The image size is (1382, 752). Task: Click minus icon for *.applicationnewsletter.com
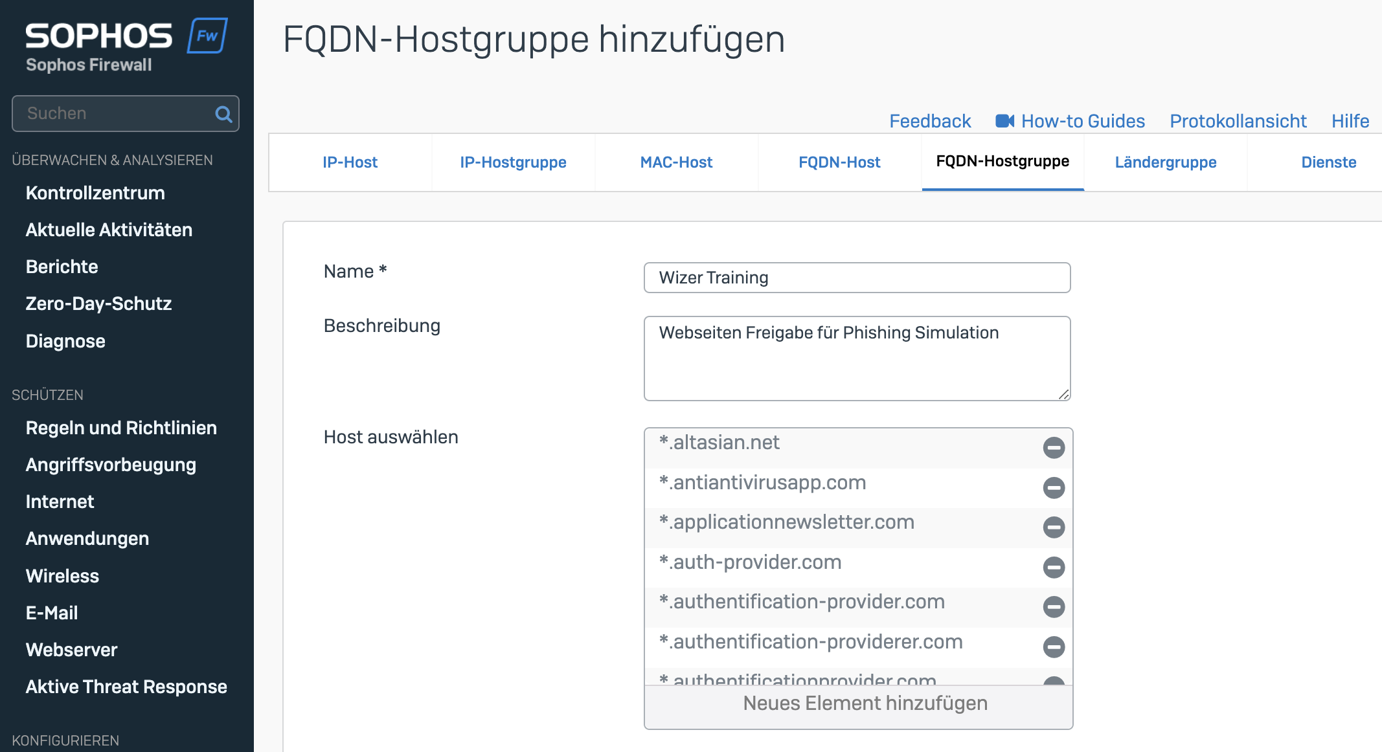pos(1054,527)
